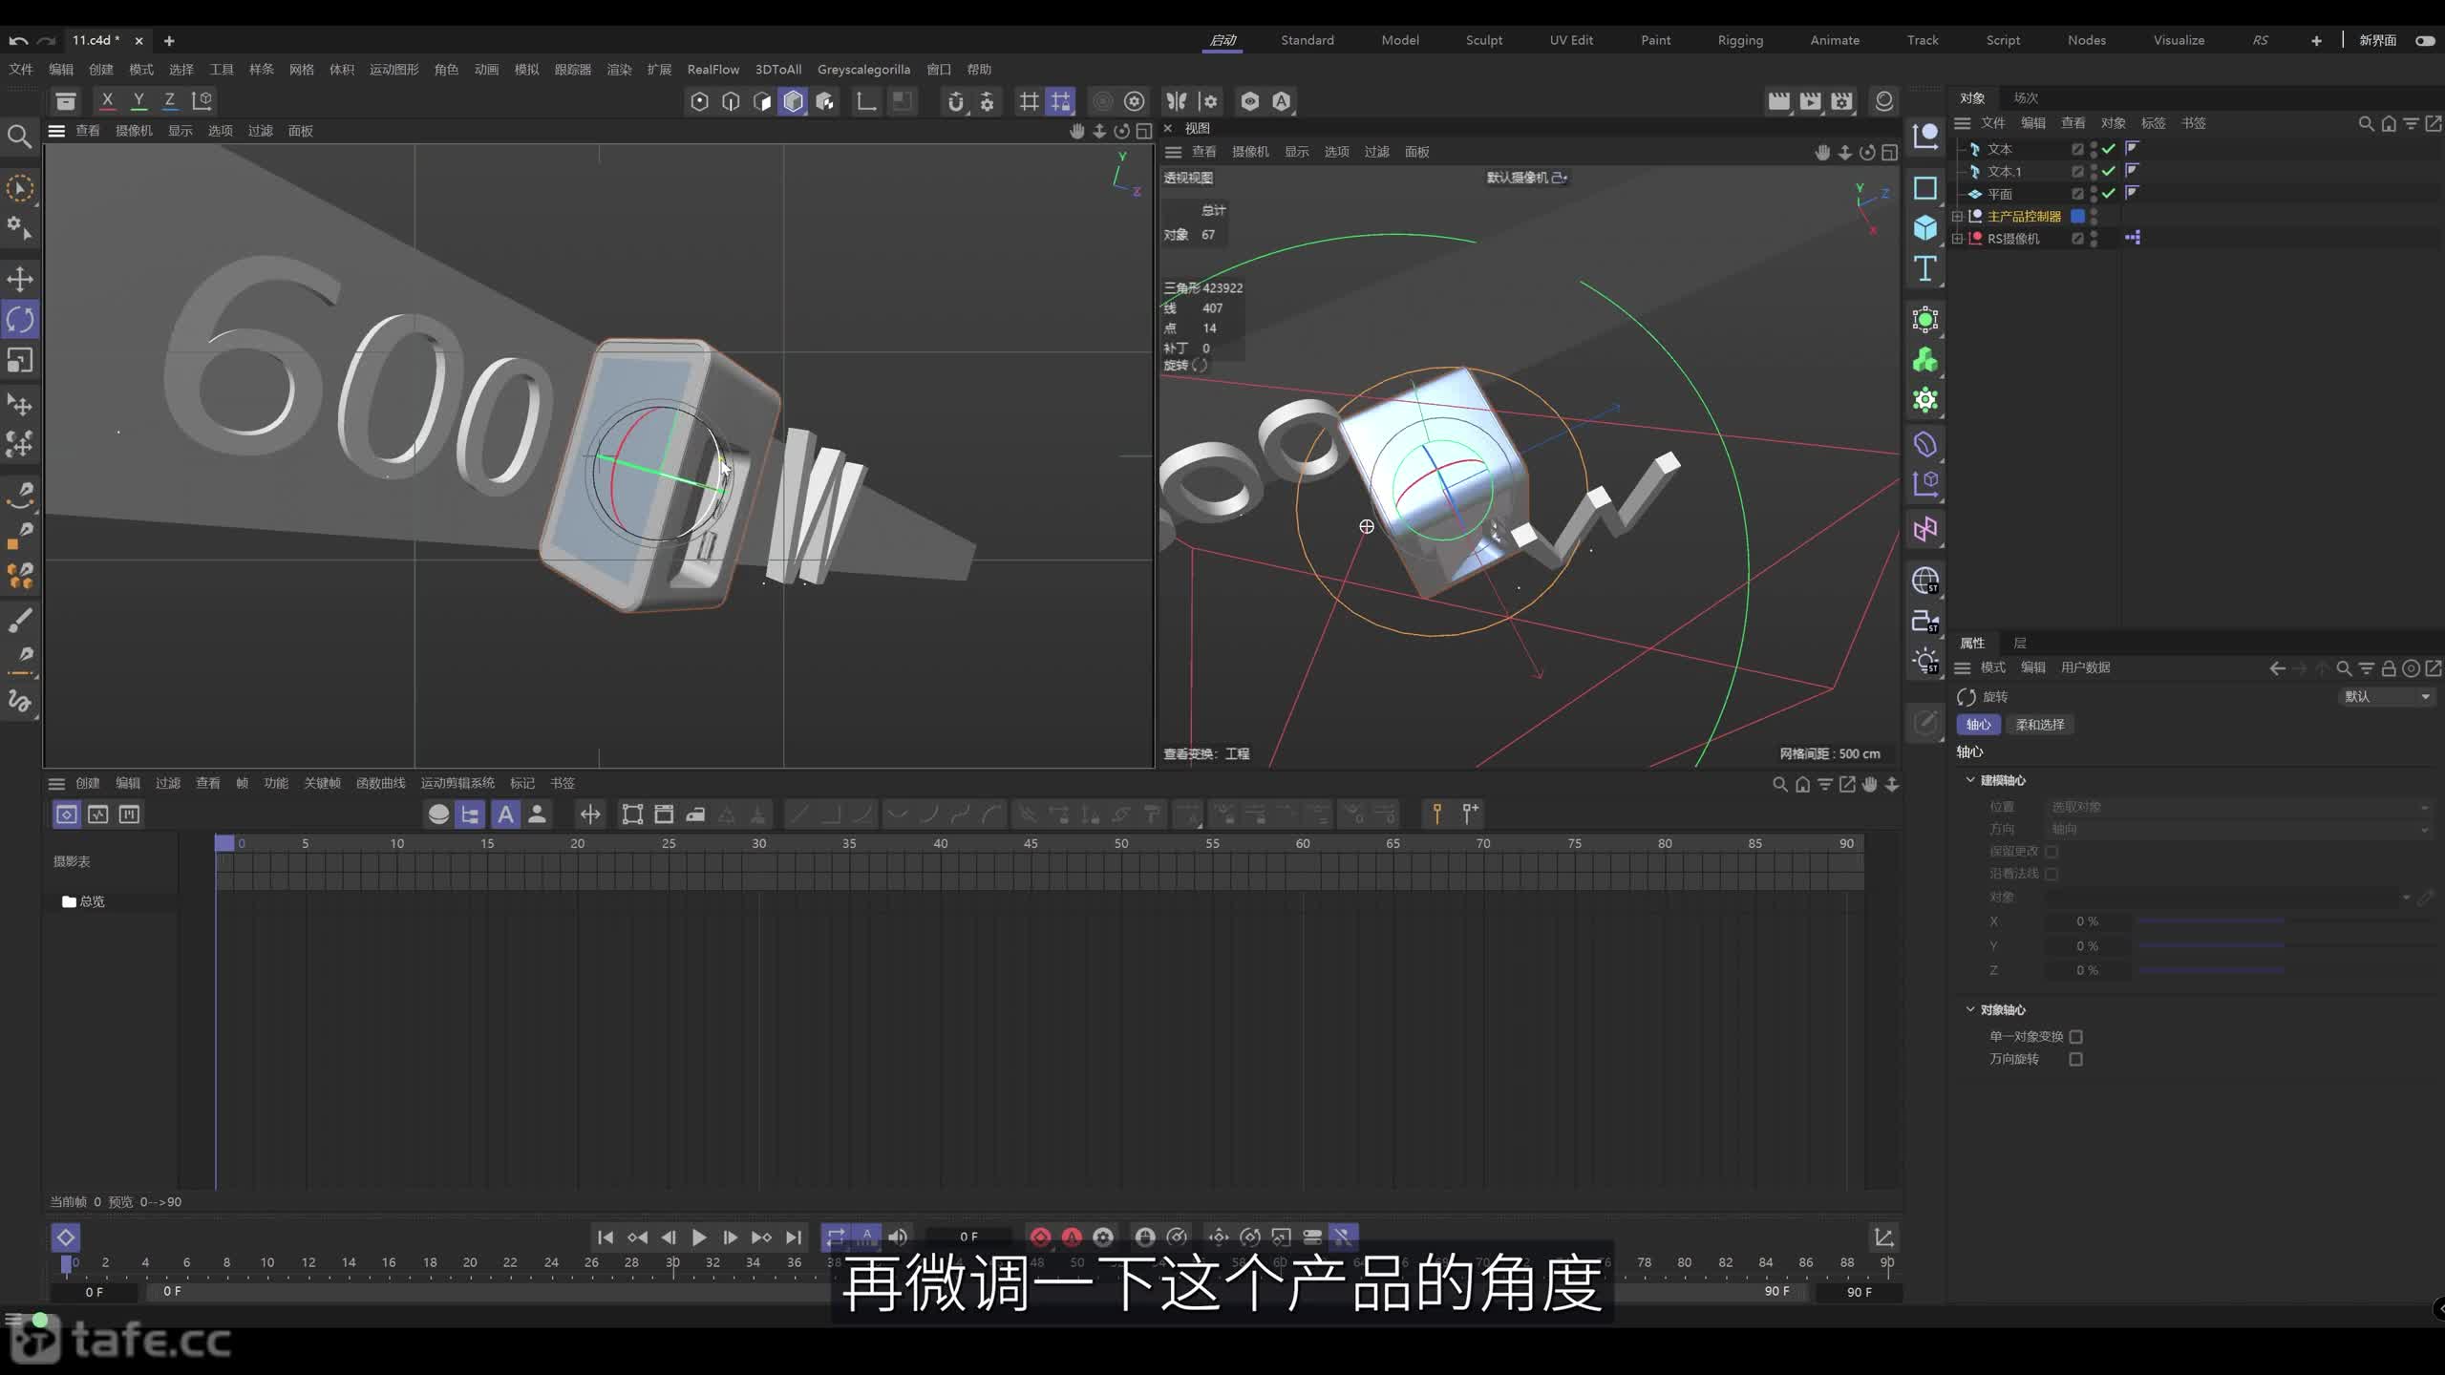Add a Cube primitive object
The width and height of the screenshot is (2445, 1375).
click(x=1925, y=227)
